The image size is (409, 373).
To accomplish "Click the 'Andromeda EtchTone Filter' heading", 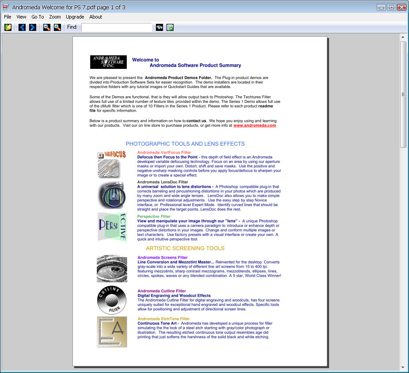I will (163, 319).
